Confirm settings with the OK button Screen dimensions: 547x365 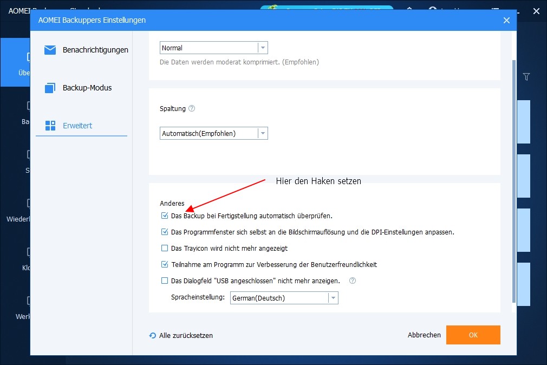coord(473,335)
